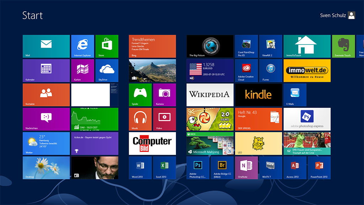Click the Sven Schulz user name
This screenshot has height=205, width=364.
333,15
